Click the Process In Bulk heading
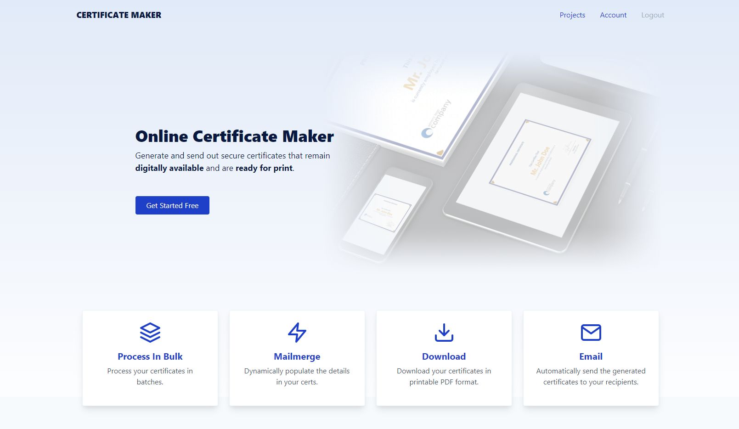 coord(150,356)
